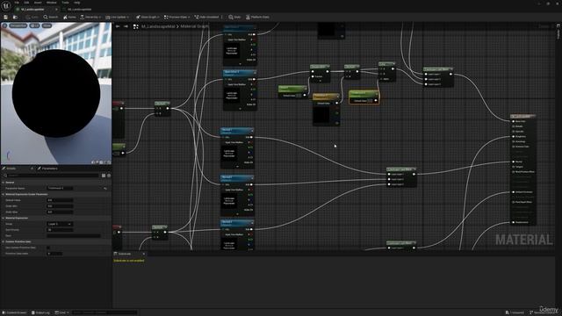Collapse the Custom Primitive Data section

[x=4, y=241]
